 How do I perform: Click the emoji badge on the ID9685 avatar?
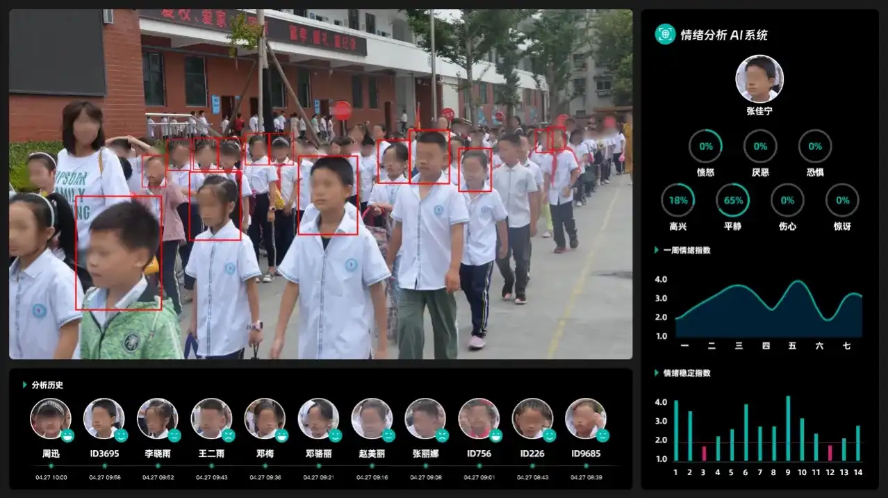(602, 435)
